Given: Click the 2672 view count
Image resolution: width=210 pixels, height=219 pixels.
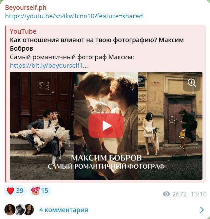Looking at the screenshot, I should [180, 194].
